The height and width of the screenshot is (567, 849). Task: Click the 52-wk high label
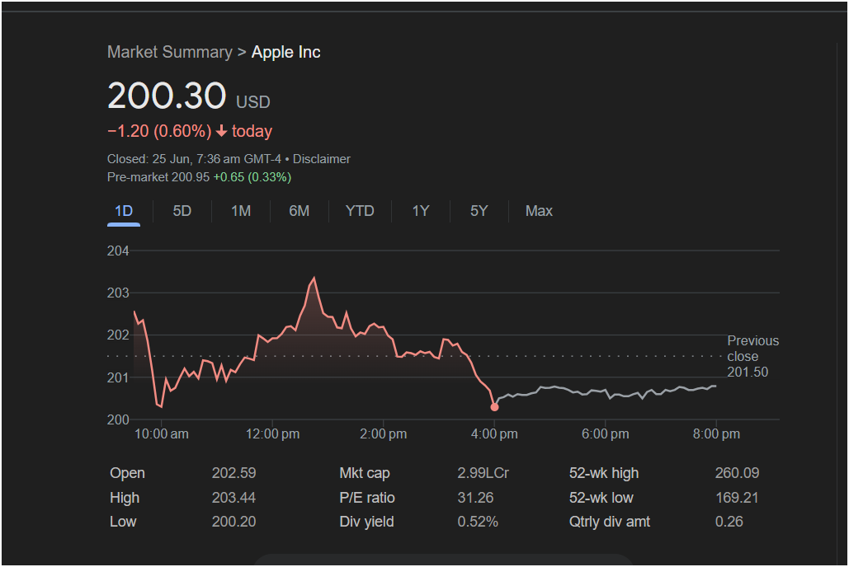click(604, 473)
